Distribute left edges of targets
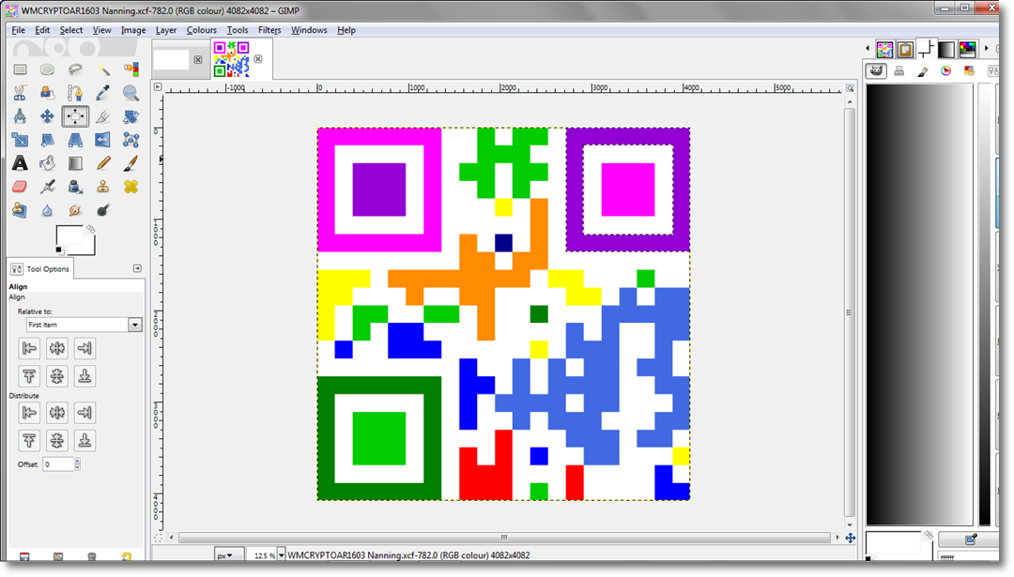The height and width of the screenshot is (577, 1014). click(29, 412)
